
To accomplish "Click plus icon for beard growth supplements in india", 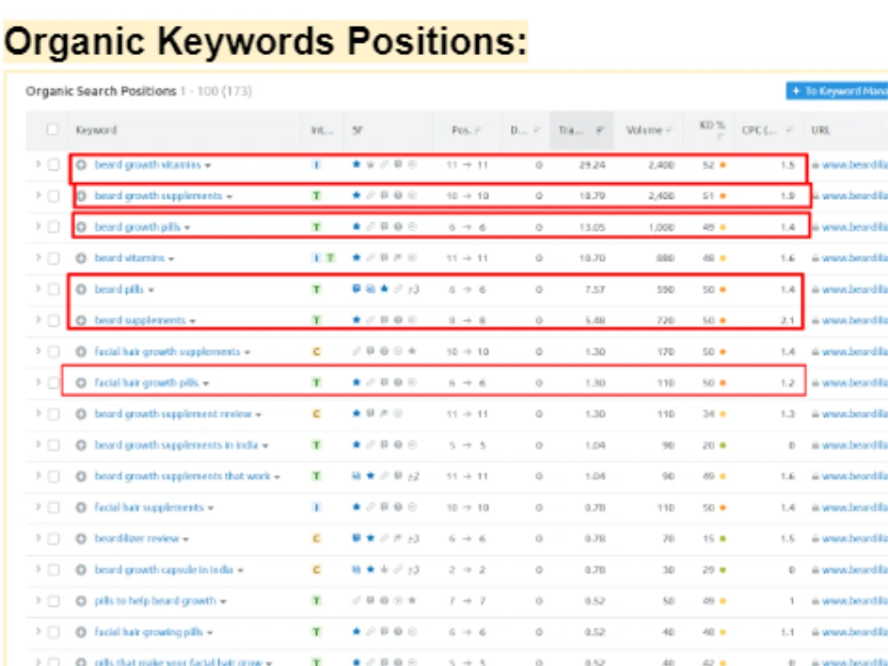I will click(x=81, y=445).
